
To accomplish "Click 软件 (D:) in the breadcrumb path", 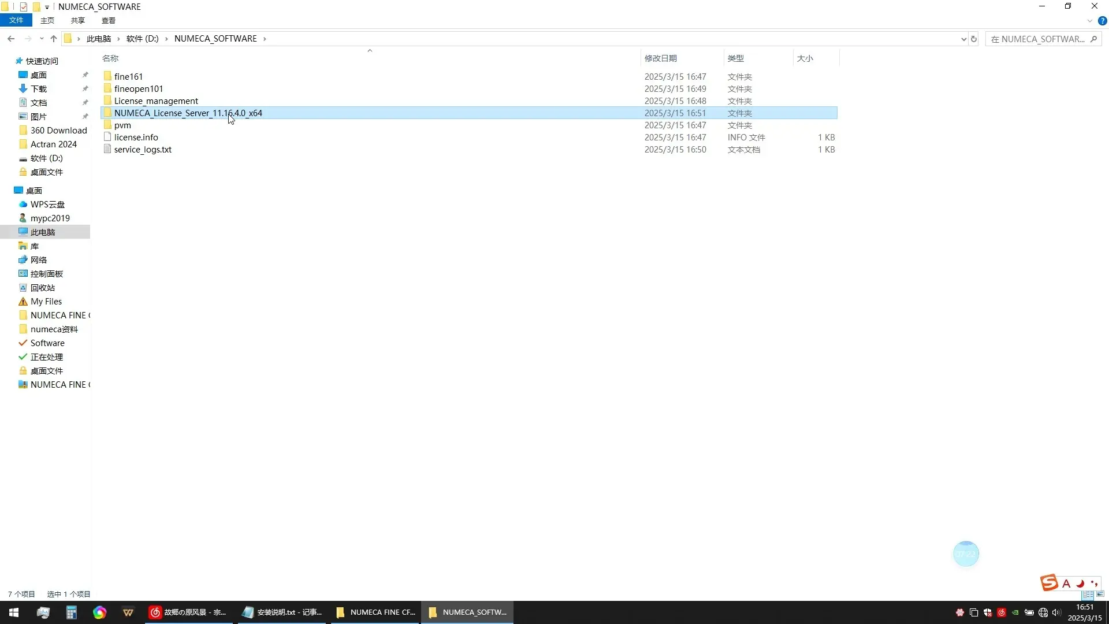I will tap(142, 39).
